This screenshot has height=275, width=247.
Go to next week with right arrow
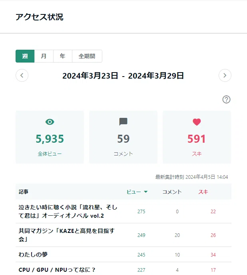(225, 75)
